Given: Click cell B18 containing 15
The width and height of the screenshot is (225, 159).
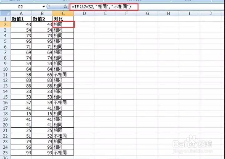Looking at the screenshot, I should (x=42, y=114).
